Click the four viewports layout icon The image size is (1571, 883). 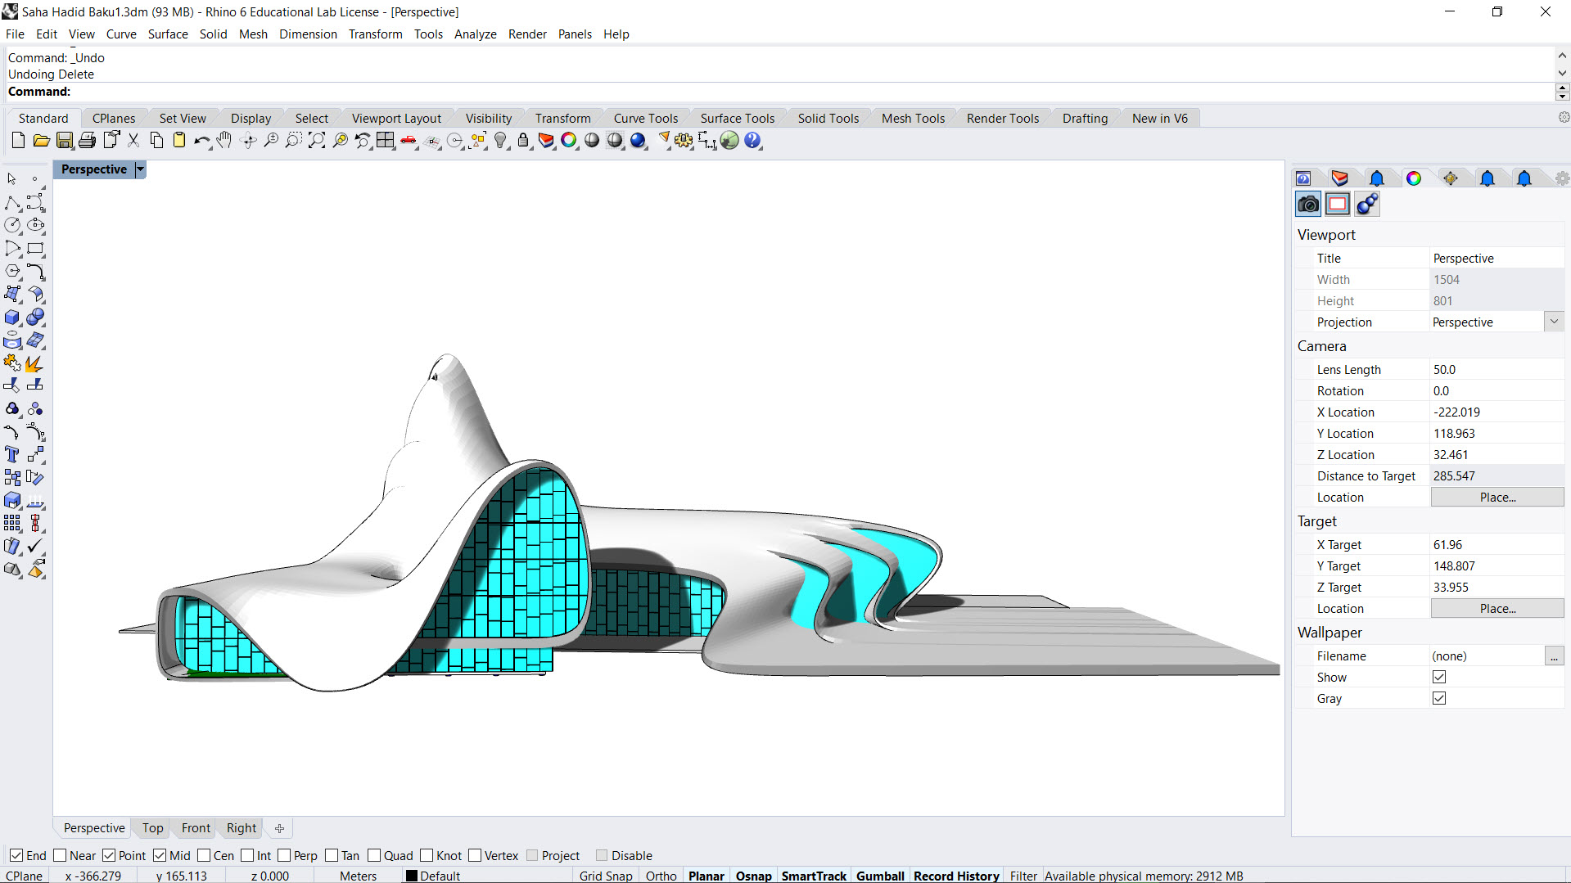point(386,141)
